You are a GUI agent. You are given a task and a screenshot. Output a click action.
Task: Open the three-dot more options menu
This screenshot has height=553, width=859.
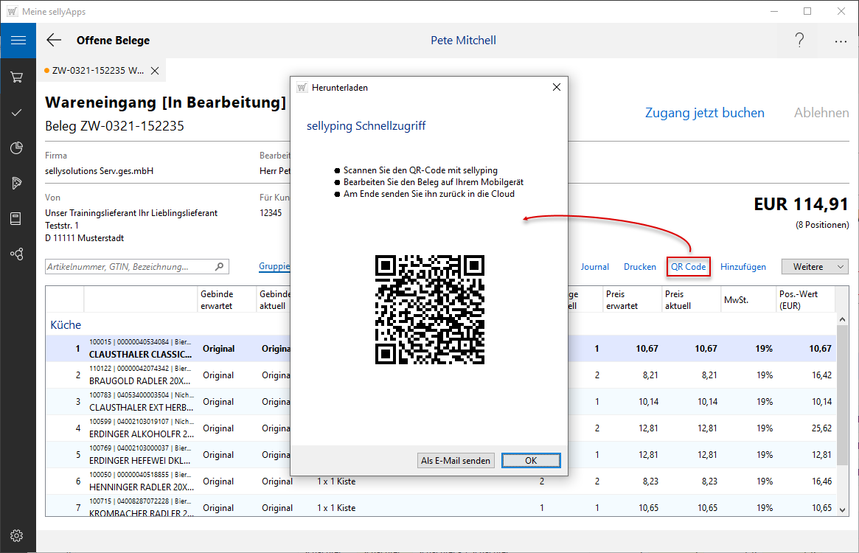841,41
